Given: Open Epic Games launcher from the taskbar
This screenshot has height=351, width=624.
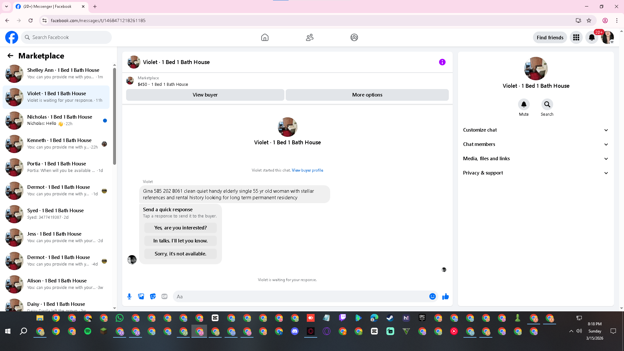Looking at the screenshot, I should 422,318.
